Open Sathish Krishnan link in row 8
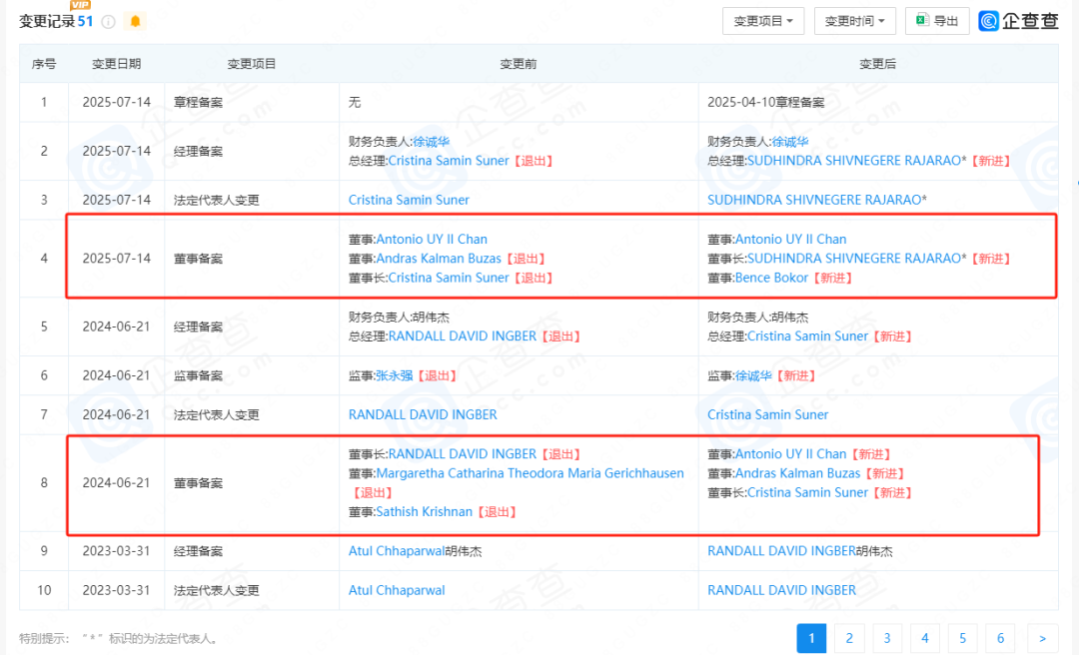The width and height of the screenshot is (1079, 655). pyautogui.click(x=424, y=512)
